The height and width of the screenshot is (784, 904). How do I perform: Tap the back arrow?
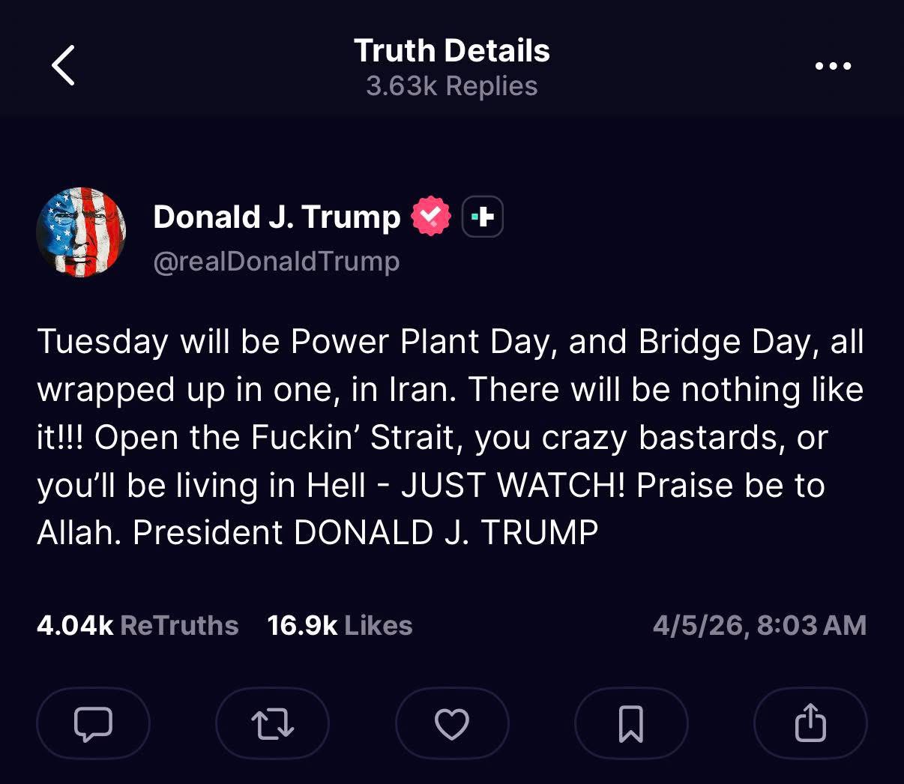[64, 65]
